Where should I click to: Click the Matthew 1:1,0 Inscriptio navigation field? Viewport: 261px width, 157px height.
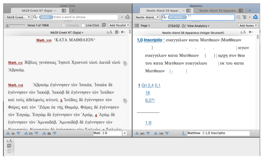point(218,133)
